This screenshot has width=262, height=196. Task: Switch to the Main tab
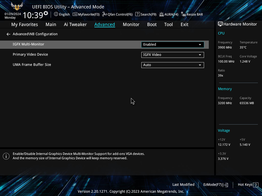tap(51, 24)
